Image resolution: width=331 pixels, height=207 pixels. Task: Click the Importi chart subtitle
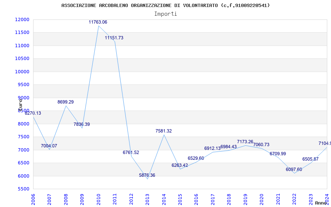(165, 14)
